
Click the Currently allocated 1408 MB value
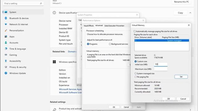pos(157,92)
